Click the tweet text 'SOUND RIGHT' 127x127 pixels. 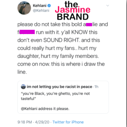[x=61, y=40]
